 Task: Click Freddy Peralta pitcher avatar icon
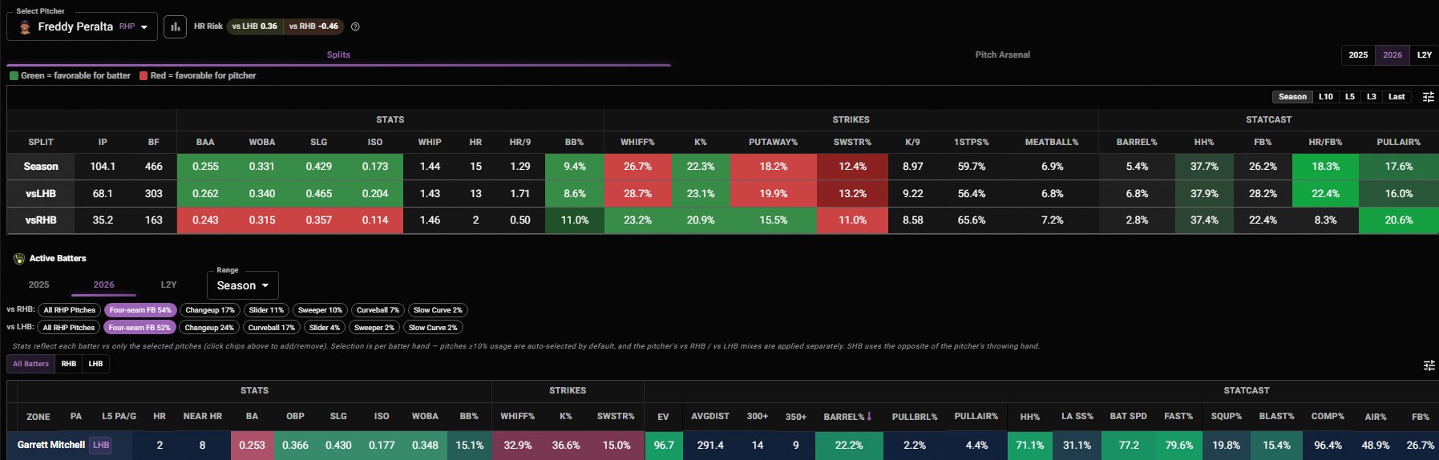click(x=25, y=27)
